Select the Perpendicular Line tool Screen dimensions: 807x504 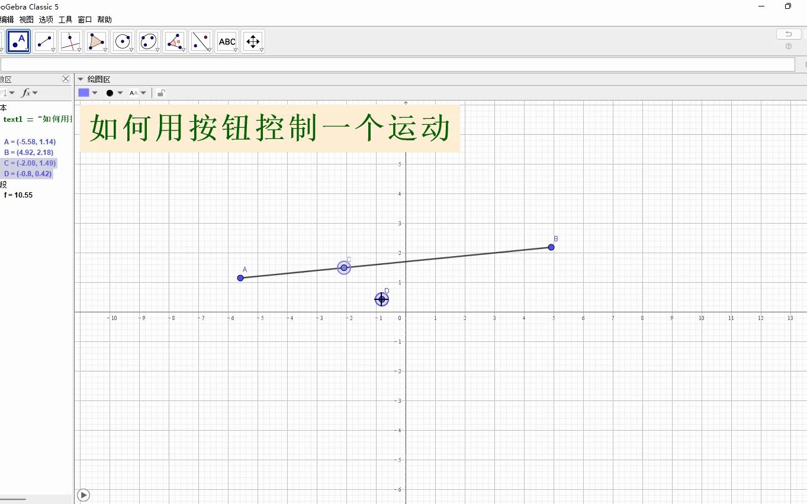(70, 41)
